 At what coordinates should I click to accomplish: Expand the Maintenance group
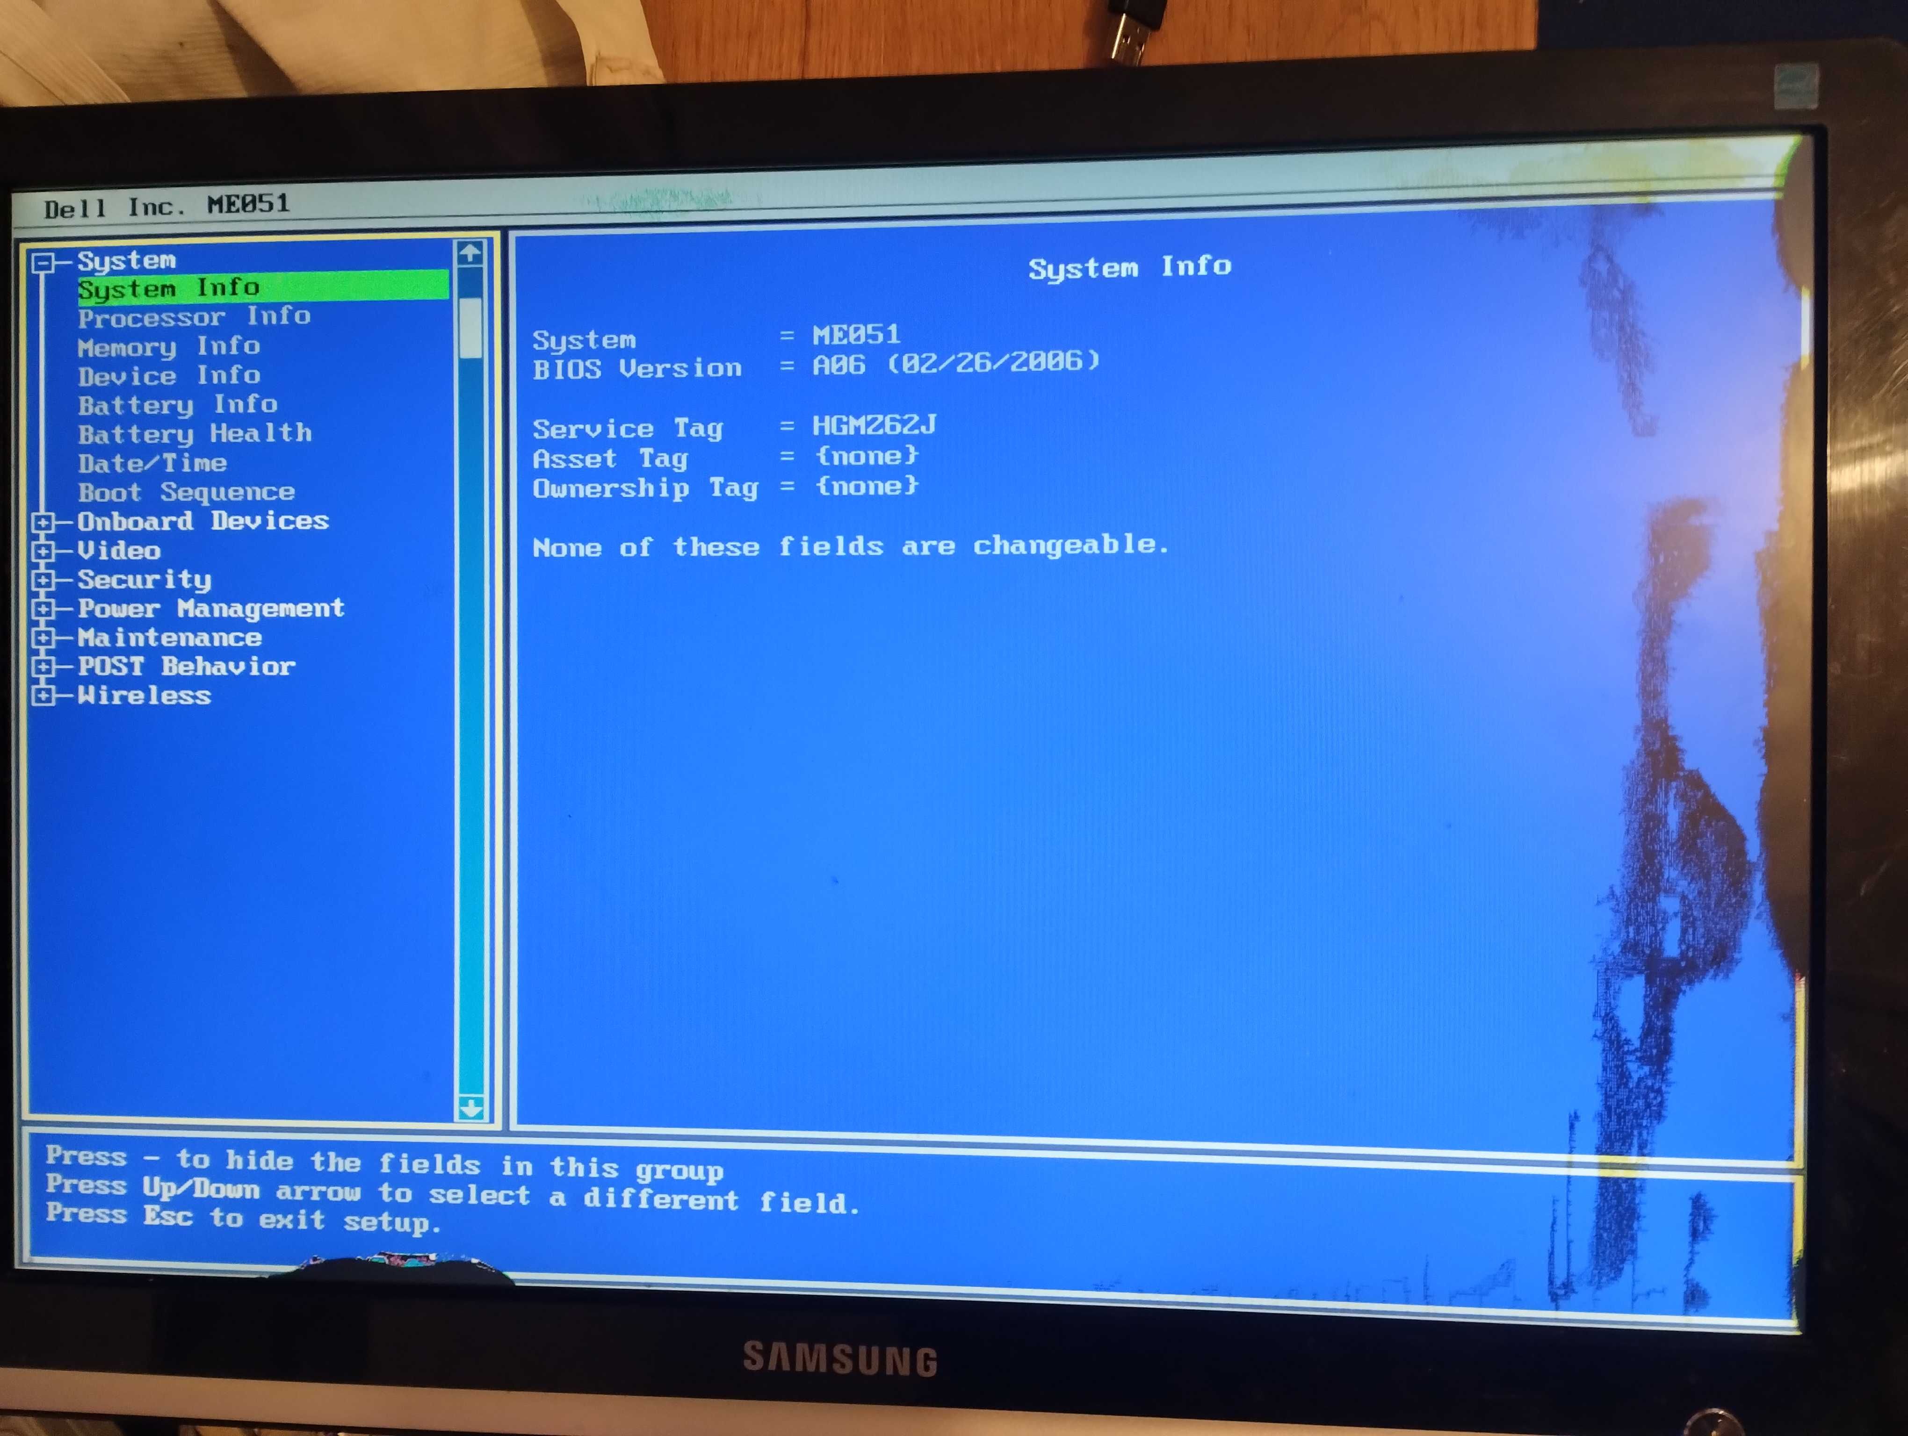pos(43,638)
